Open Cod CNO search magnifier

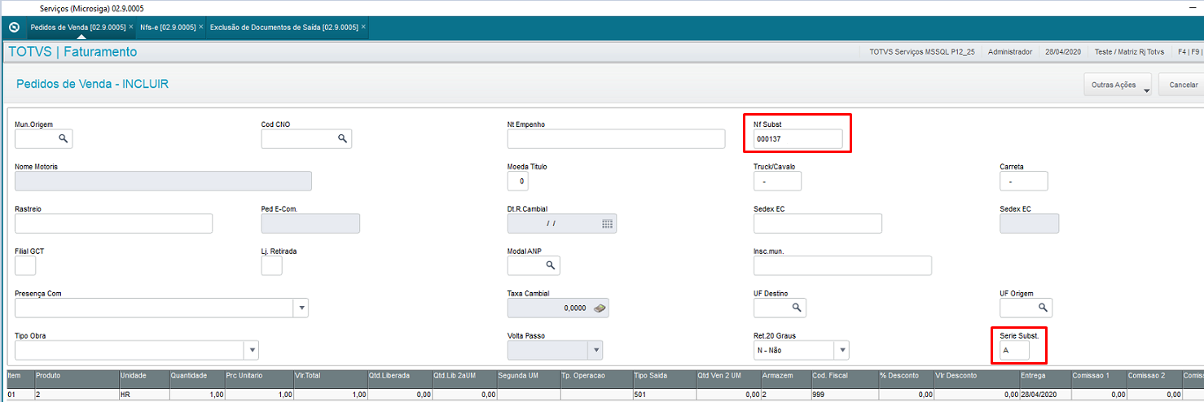pos(343,138)
